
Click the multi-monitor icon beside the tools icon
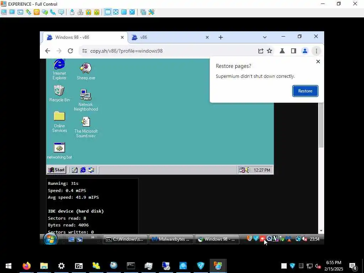click(x=143, y=12)
